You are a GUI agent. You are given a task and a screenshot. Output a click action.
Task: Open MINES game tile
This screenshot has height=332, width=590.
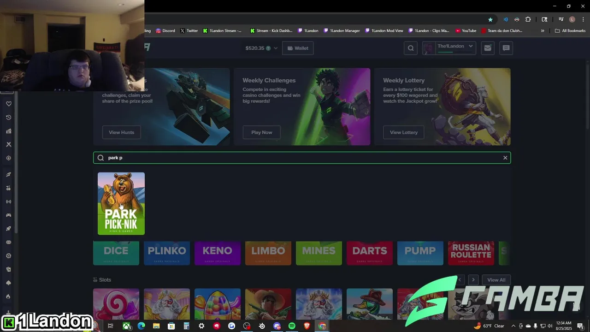click(319, 253)
